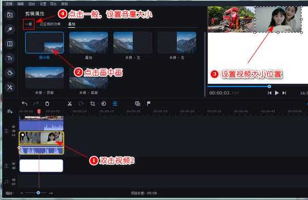The height and width of the screenshot is (200, 308).
Task: Click the Add track icon above tracks
Action: point(10,112)
